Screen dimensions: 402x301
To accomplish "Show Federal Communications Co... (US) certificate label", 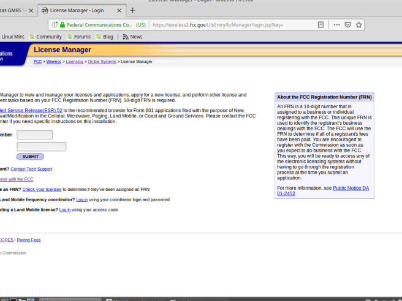I will (106, 25).
